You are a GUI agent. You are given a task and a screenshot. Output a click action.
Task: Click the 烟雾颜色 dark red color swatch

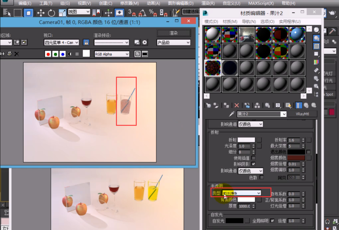[x=297, y=158]
